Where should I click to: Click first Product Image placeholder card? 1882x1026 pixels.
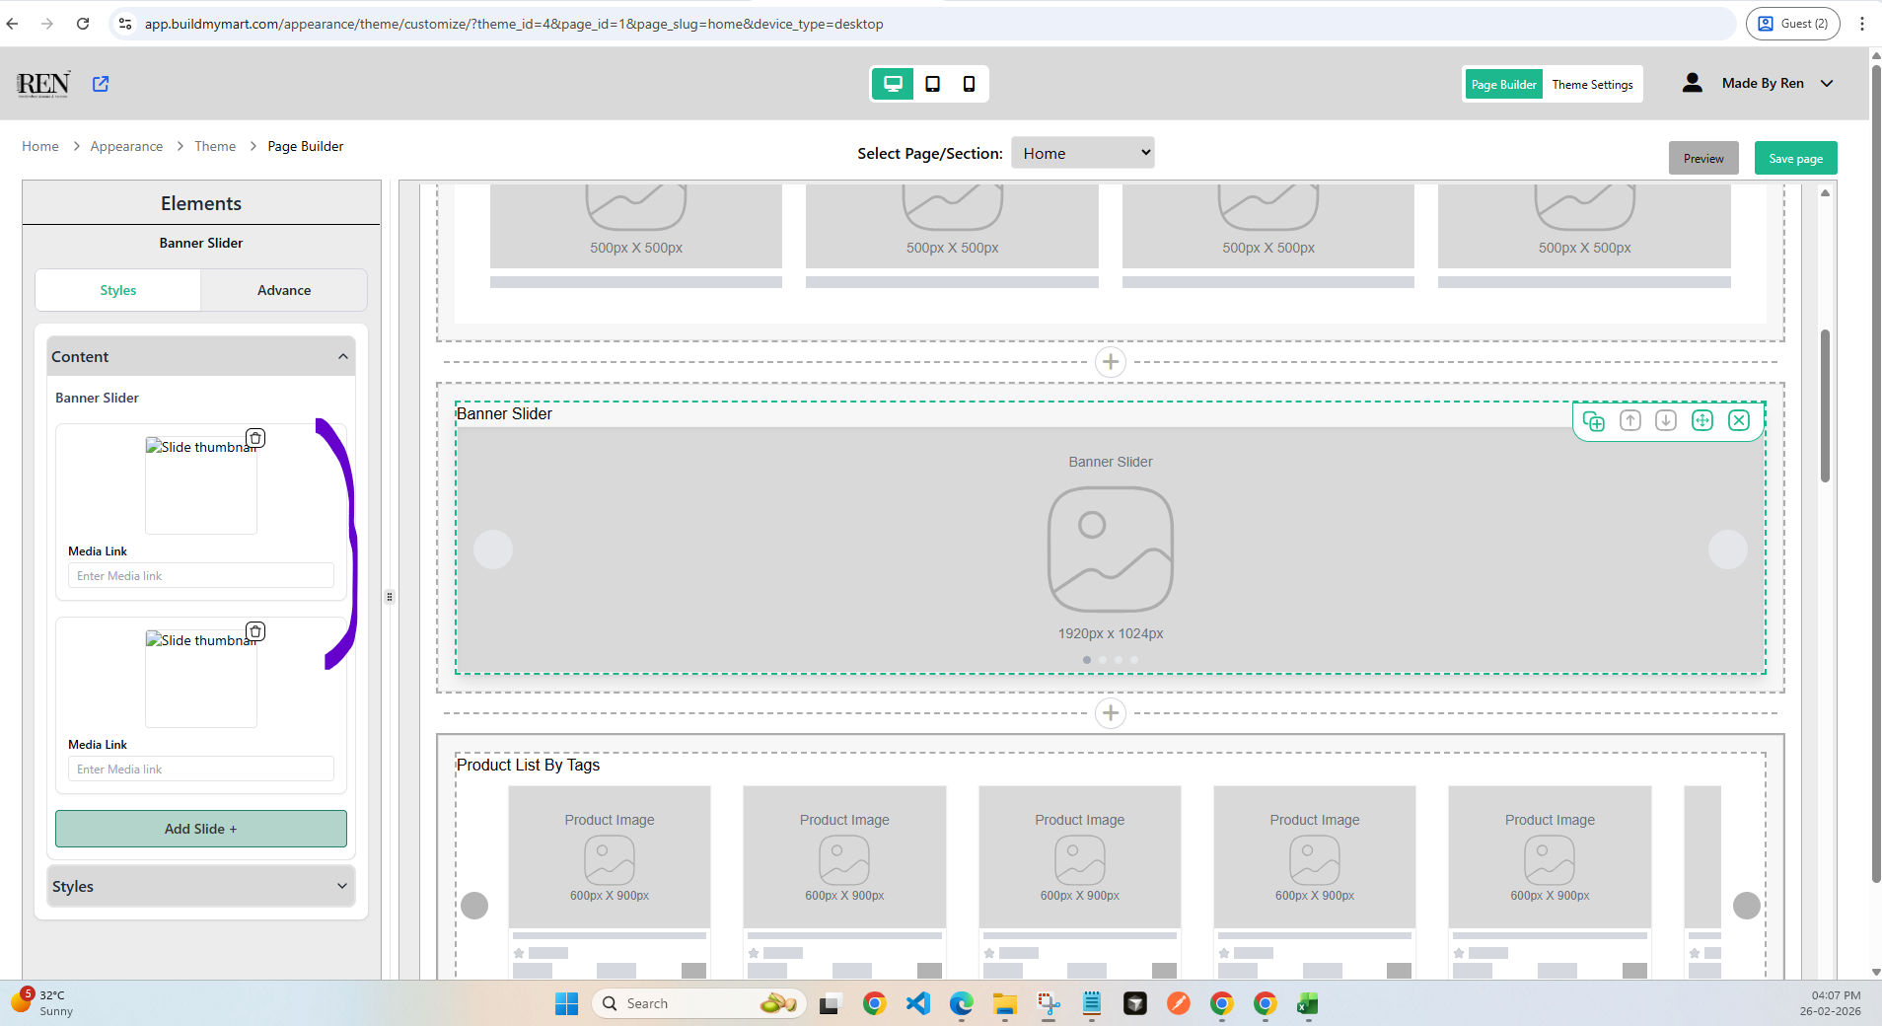pos(610,856)
